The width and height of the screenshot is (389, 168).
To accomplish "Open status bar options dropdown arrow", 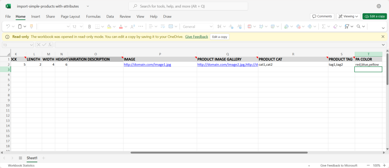I will [309, 165].
